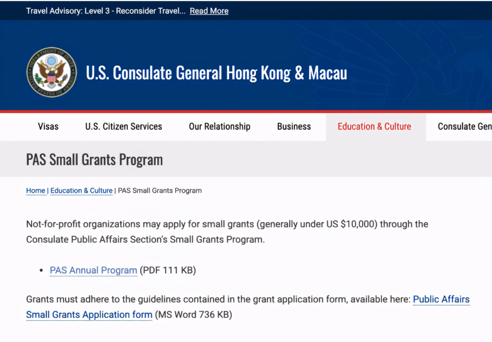Image resolution: width=492 pixels, height=342 pixels.
Task: Click the Education & Culture breadcrumb link
Action: (x=81, y=191)
